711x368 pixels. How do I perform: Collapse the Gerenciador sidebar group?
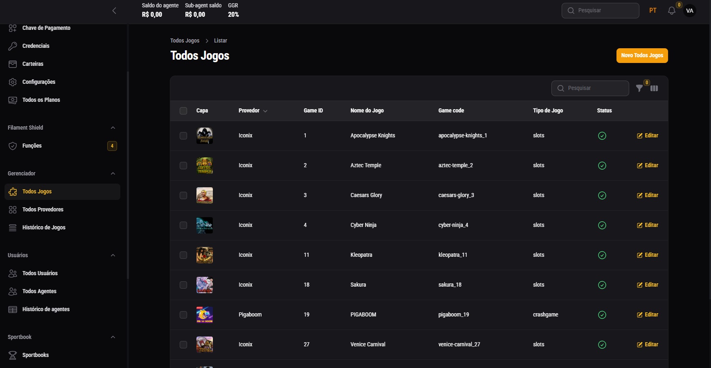pyautogui.click(x=113, y=173)
